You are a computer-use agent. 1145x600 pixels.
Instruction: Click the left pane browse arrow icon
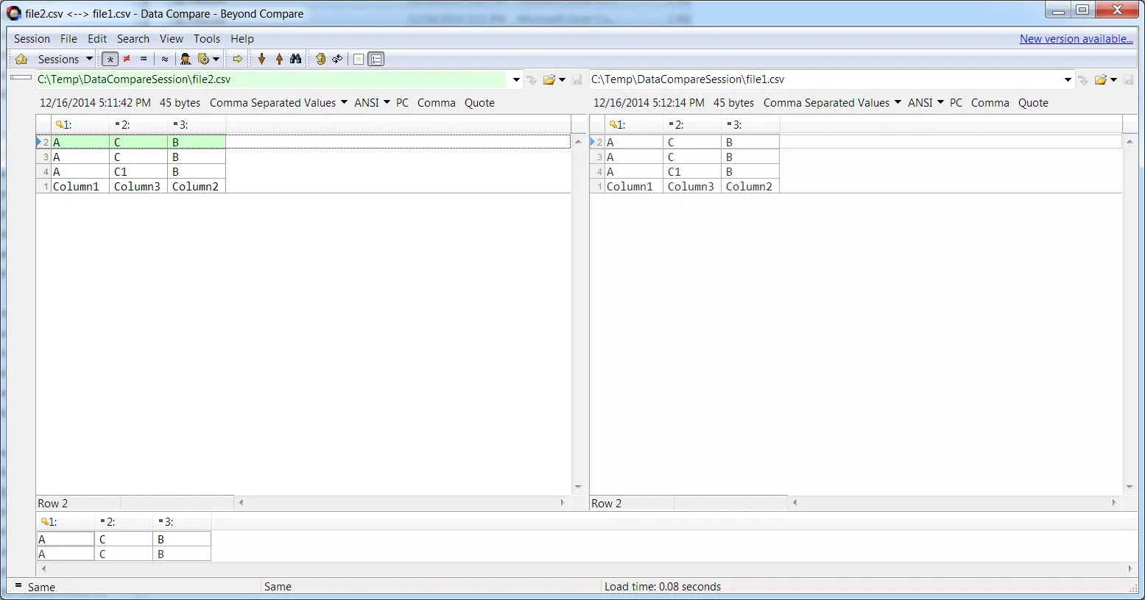532,79
